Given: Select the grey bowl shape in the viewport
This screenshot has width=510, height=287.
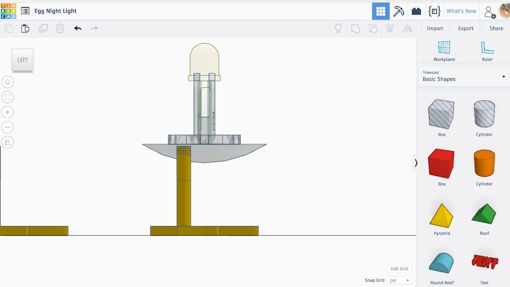Looking at the screenshot, I should (204, 153).
